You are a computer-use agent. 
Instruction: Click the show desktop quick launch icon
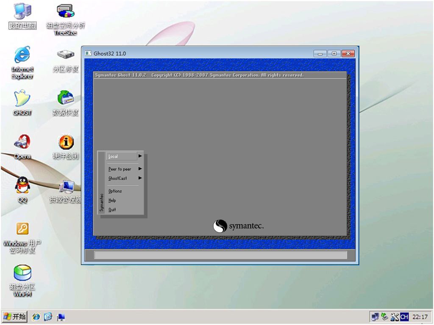pos(61,317)
